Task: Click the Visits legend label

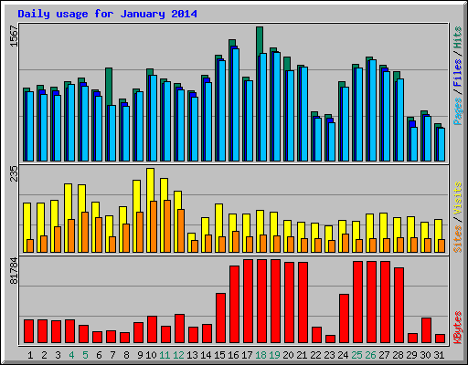Action: coord(458,199)
